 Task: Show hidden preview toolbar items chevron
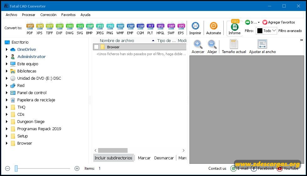pyautogui.click(x=302, y=40)
